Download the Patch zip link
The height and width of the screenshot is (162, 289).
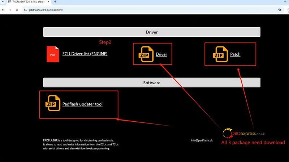pyautogui.click(x=235, y=54)
